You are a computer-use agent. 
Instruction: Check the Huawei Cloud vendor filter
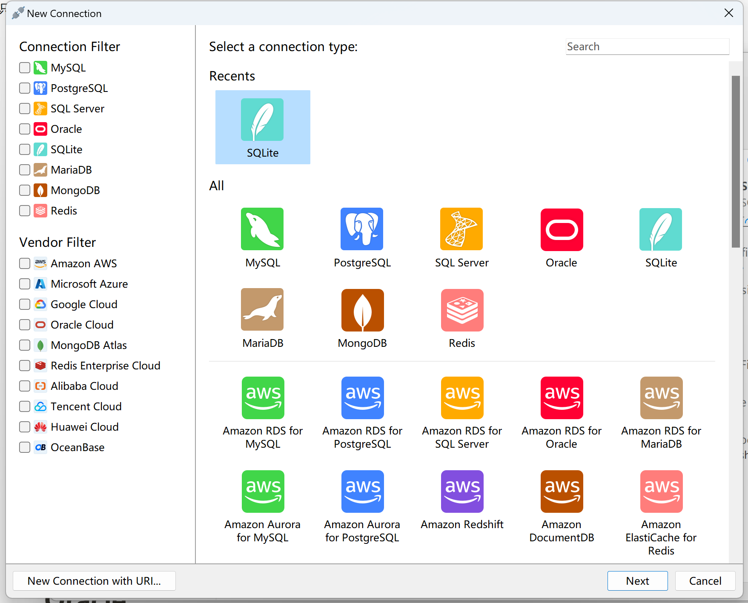click(x=25, y=427)
